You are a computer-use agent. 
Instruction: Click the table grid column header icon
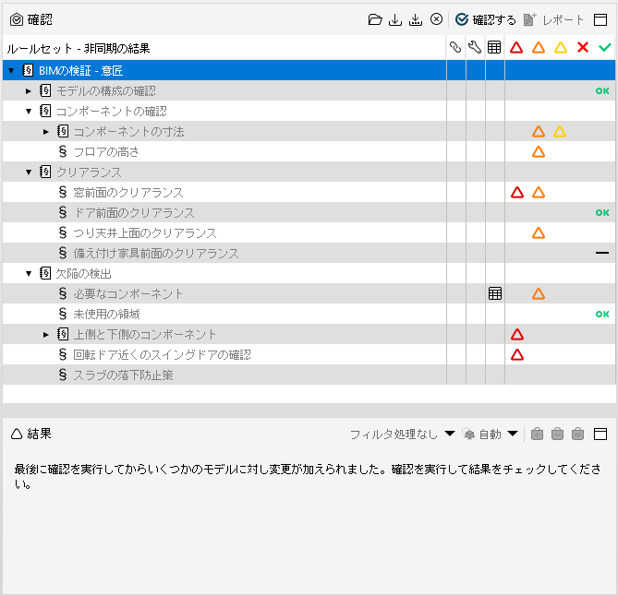pyautogui.click(x=494, y=48)
